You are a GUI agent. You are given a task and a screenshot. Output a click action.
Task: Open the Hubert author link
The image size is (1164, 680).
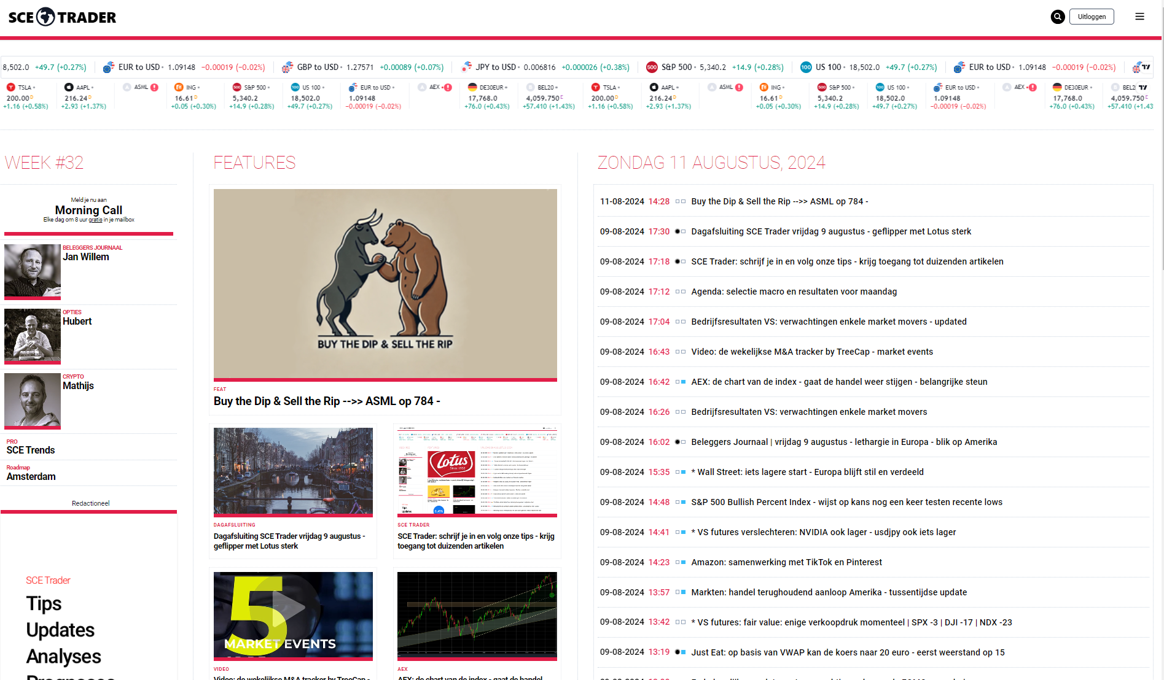pyautogui.click(x=77, y=322)
